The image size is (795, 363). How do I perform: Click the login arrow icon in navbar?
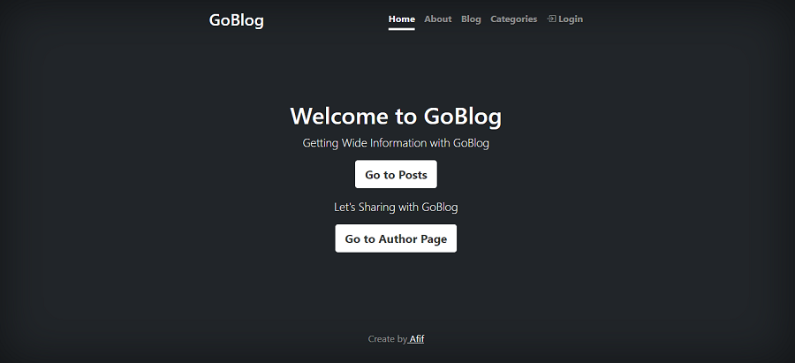pos(551,19)
